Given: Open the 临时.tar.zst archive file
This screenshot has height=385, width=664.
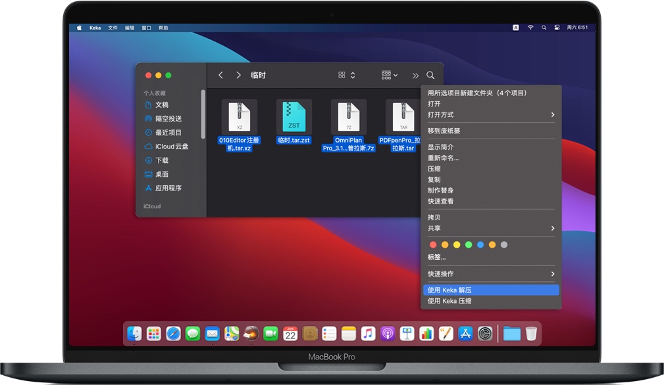Looking at the screenshot, I should point(294,118).
